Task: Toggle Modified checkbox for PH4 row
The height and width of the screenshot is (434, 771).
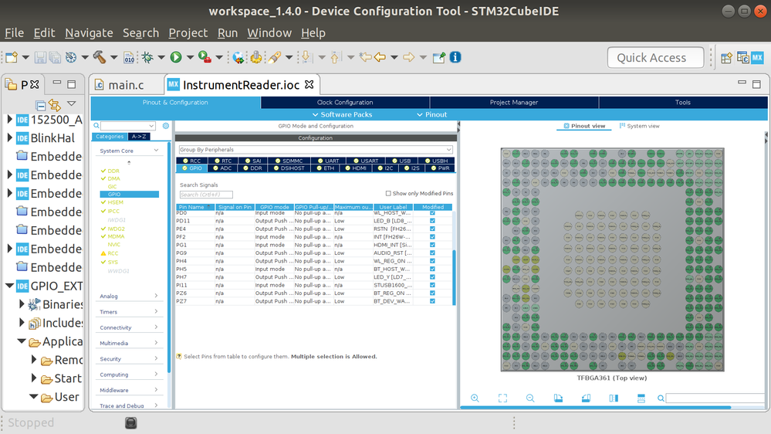Action: point(433,261)
